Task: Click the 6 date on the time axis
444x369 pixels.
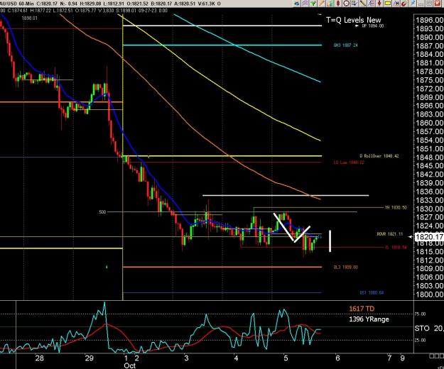Action: coord(337,358)
